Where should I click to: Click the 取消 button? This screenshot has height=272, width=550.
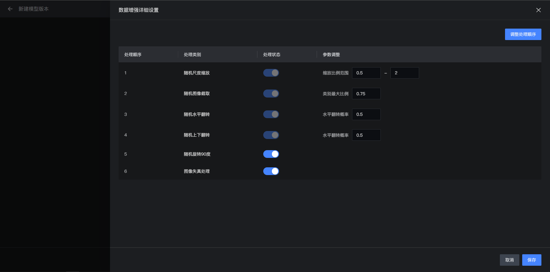point(510,260)
